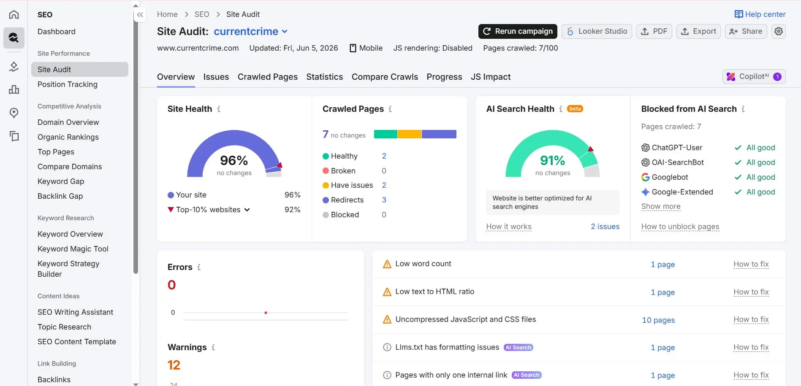Screen dimensions: 801x386
Task: Open the Help center book icon
Action: coord(739,14)
